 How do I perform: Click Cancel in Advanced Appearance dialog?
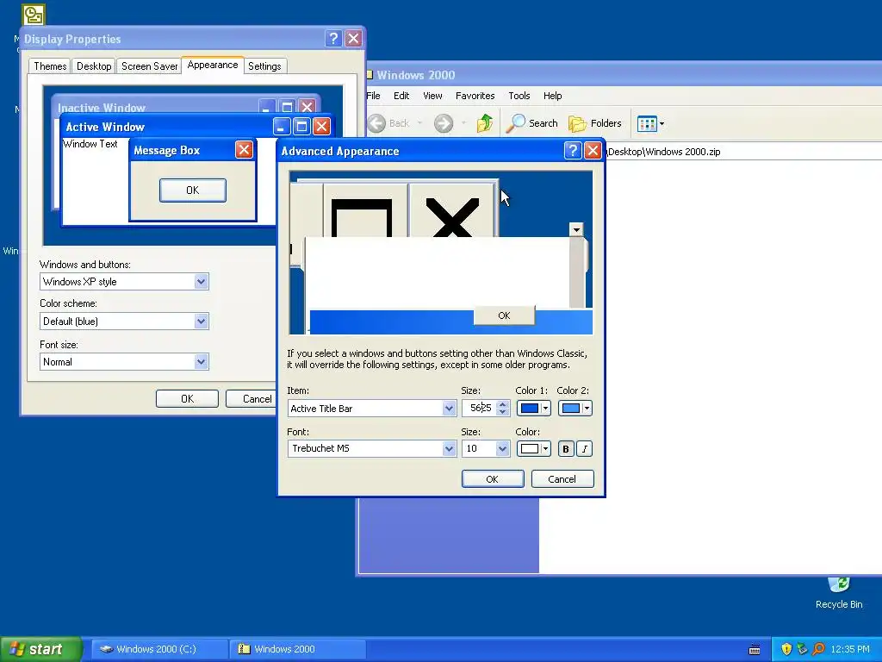coord(562,479)
